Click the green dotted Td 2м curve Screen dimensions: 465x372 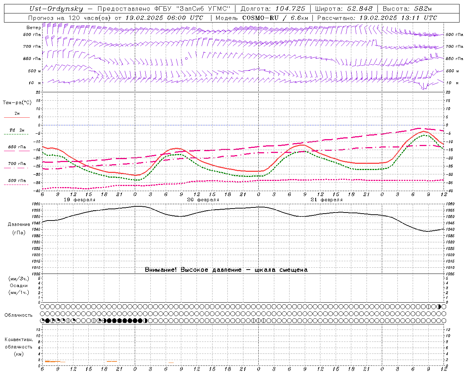coord(243,176)
